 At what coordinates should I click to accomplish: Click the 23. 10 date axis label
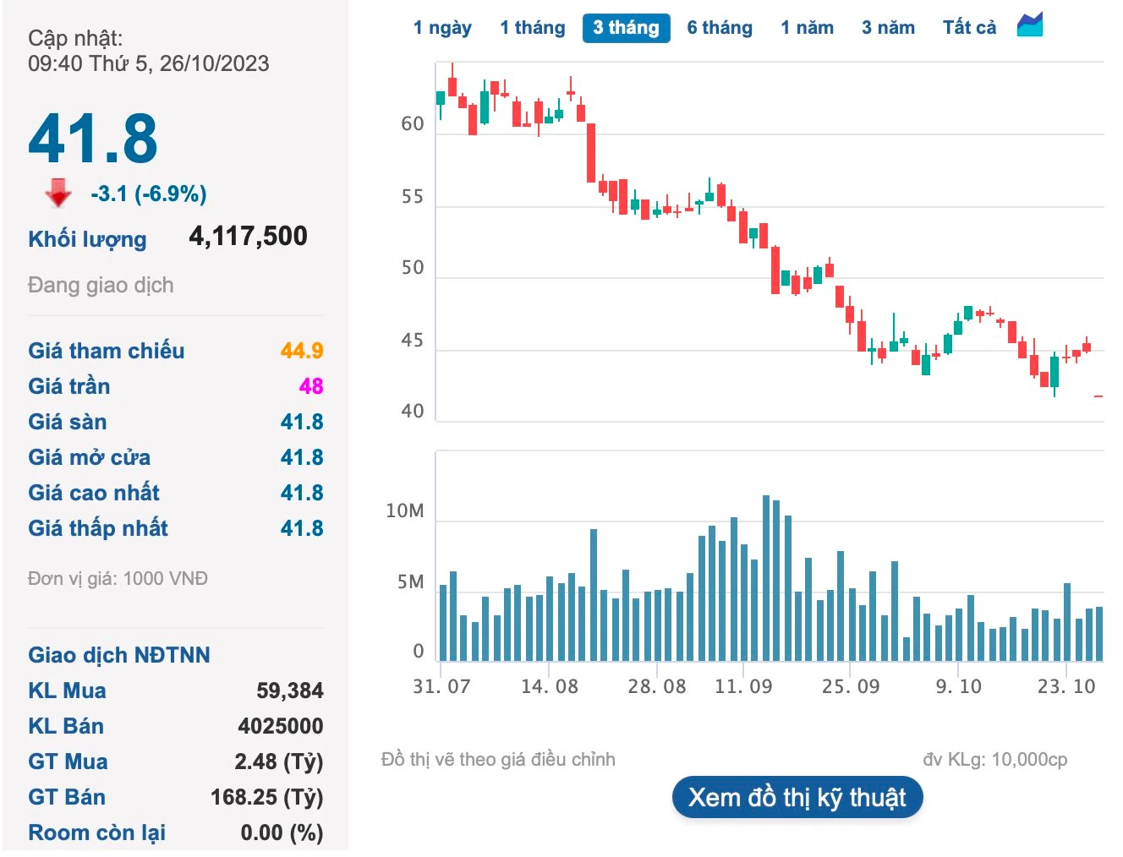[1065, 686]
